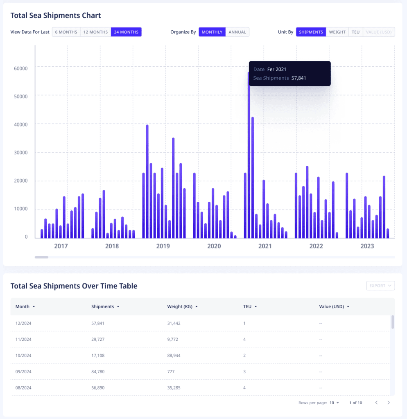Sort table by Shipments column arrow
Viewport: 407px width, 419px height.
tap(118, 307)
